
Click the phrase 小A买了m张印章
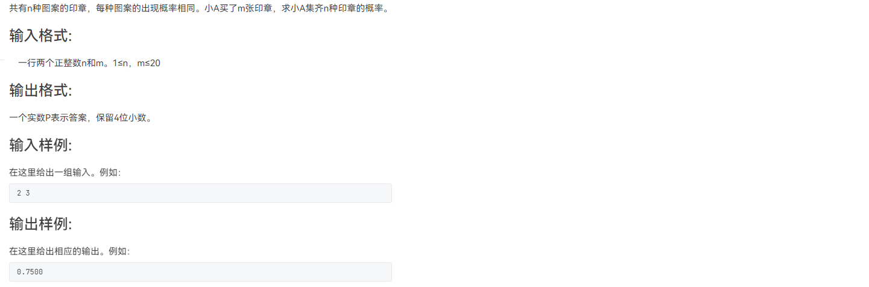pos(239,8)
